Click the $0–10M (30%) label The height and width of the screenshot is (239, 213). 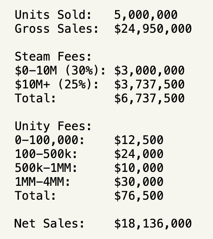pos(60,70)
